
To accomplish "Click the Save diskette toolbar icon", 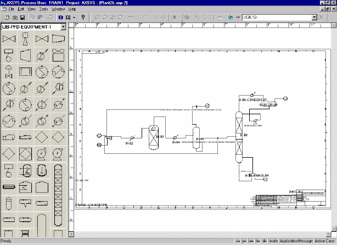I will click(x=23, y=18).
